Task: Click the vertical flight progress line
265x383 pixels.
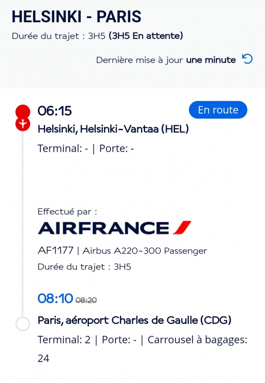Action: click(x=23, y=224)
